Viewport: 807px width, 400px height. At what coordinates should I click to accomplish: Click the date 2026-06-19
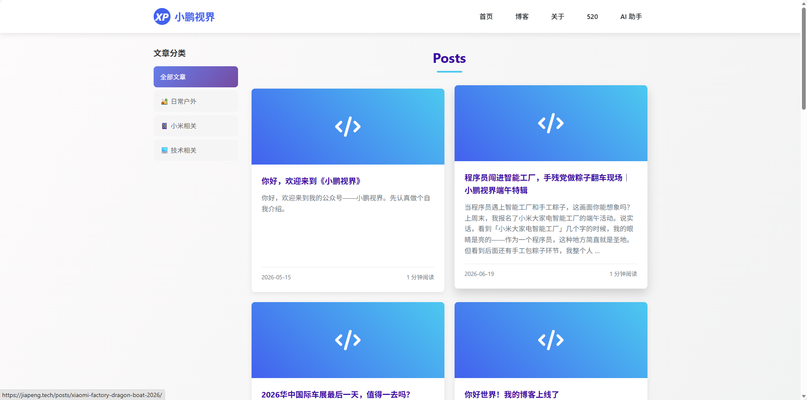point(479,274)
